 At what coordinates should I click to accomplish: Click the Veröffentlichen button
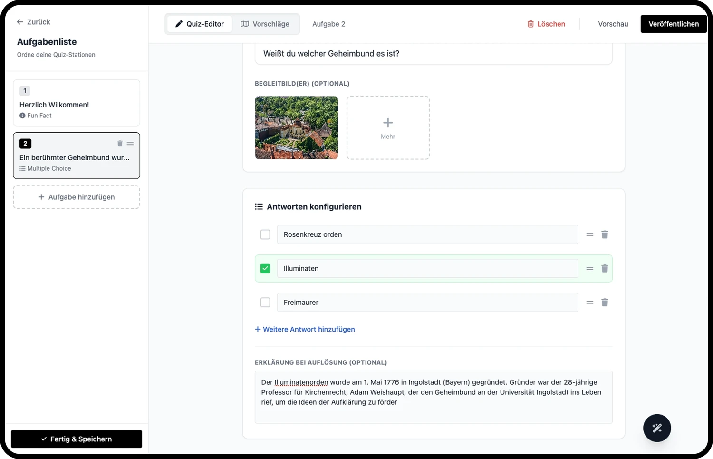point(674,24)
